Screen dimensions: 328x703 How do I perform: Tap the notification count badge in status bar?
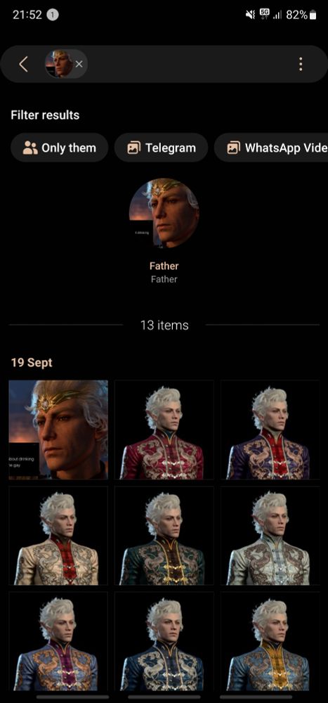pyautogui.click(x=53, y=15)
